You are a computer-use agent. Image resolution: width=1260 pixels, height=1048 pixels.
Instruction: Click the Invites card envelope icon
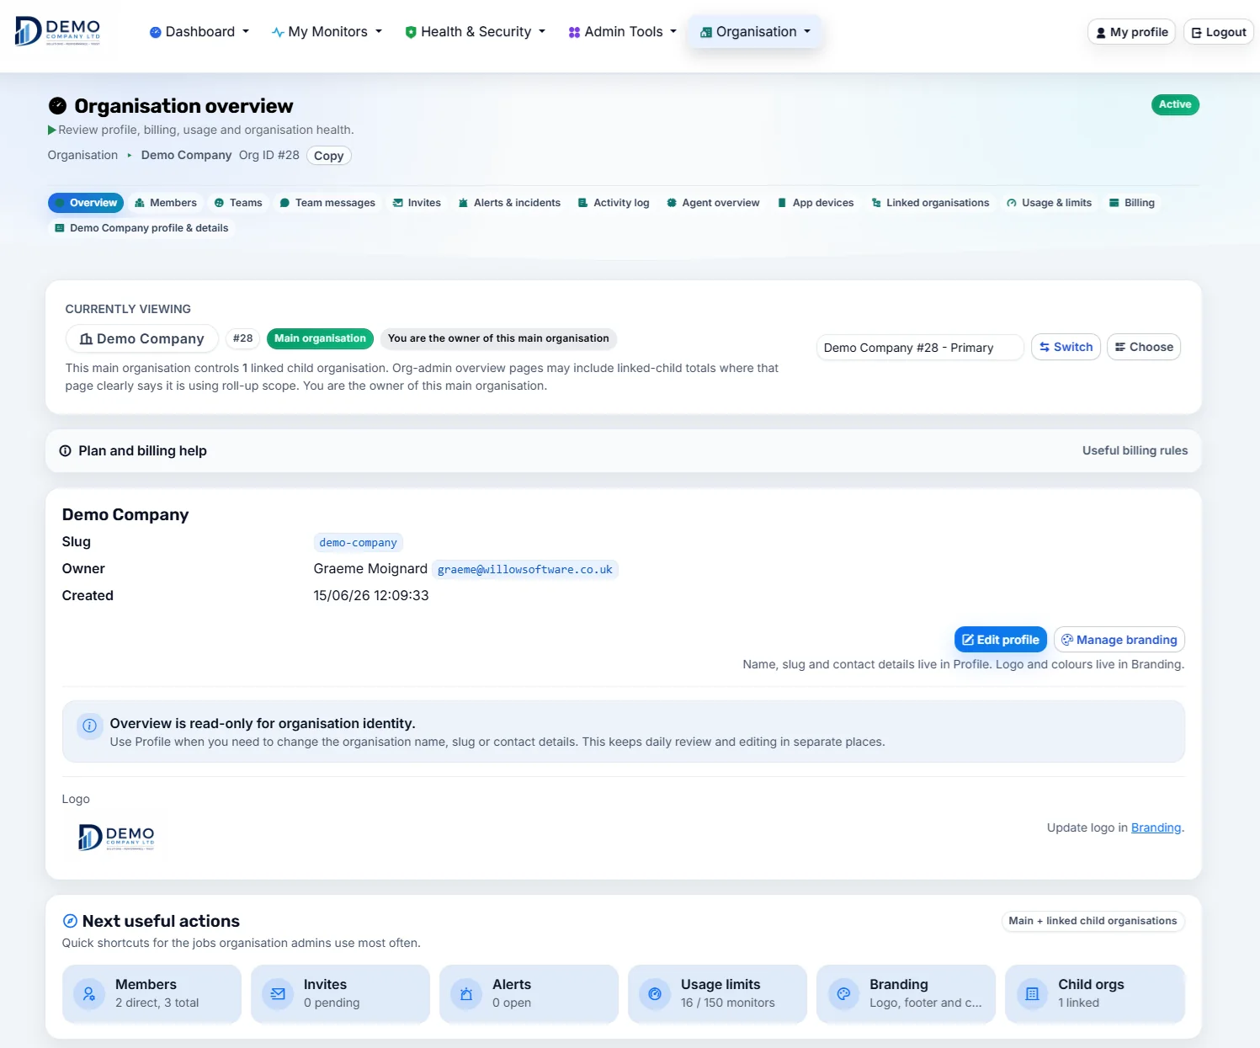[278, 994]
